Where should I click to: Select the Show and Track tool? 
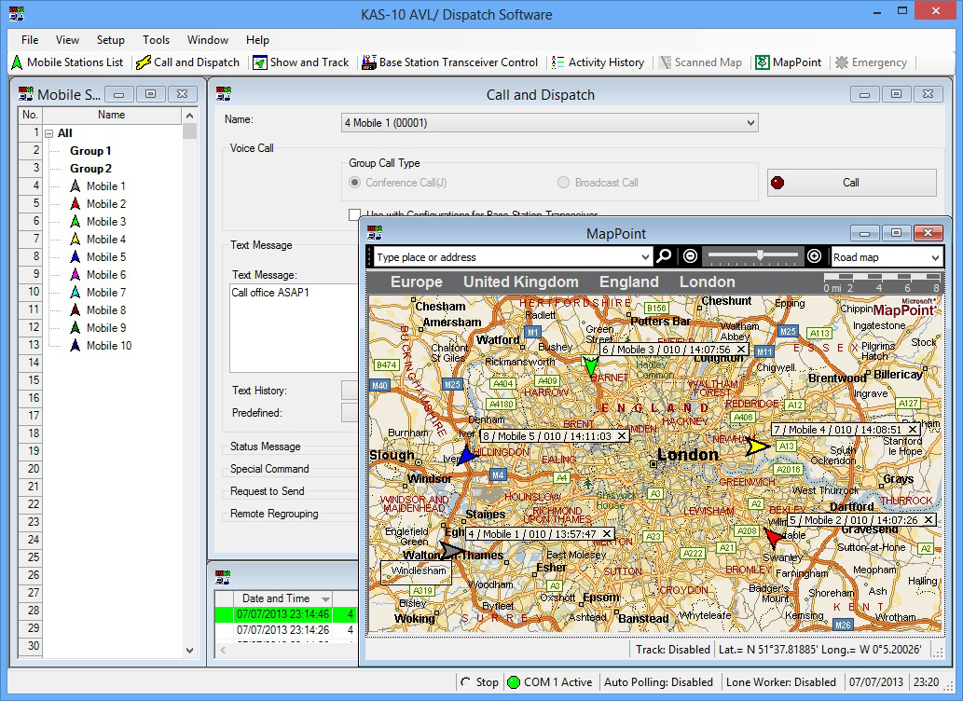point(300,62)
